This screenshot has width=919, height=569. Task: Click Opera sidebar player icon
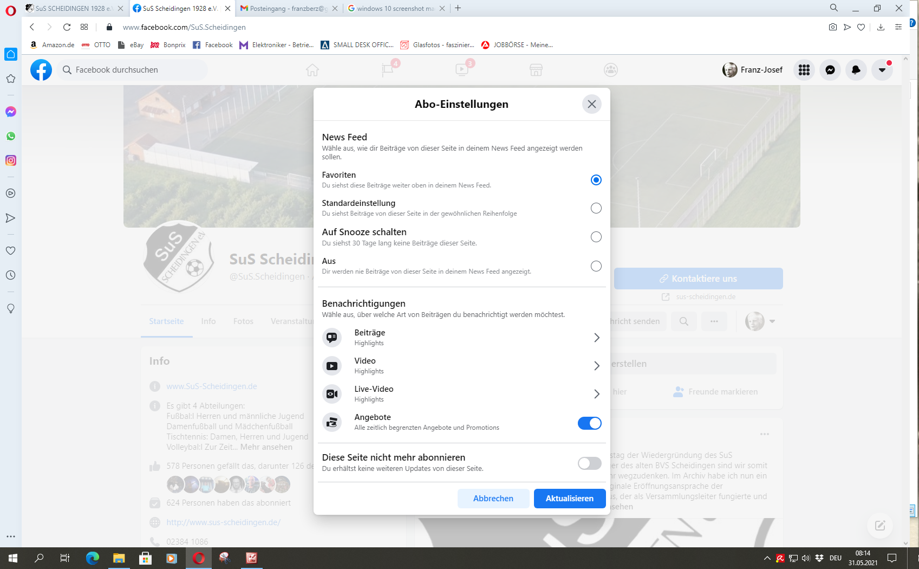[11, 193]
